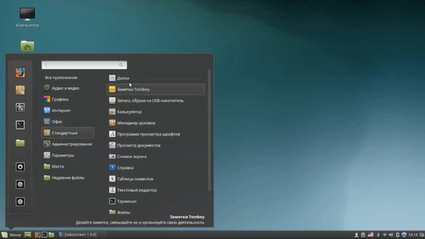Launch Terminal from the favorites sidebar
This screenshot has width=425, height=239.
click(20, 125)
